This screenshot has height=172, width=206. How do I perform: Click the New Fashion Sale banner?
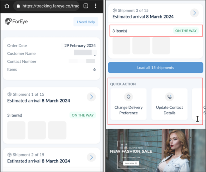(x=156, y=150)
